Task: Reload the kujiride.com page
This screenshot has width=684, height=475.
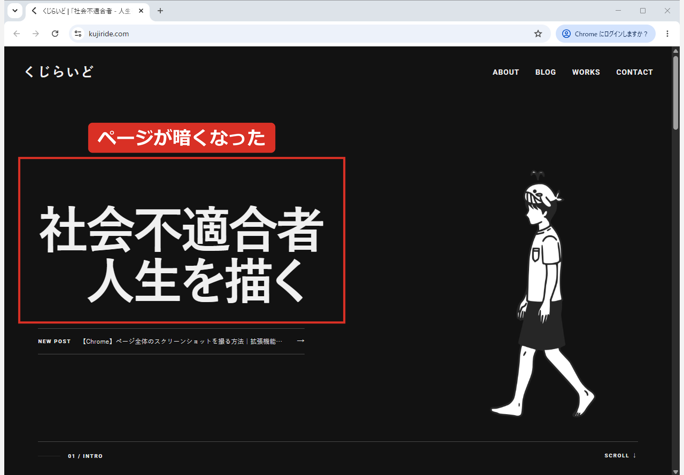Action: 55,34
